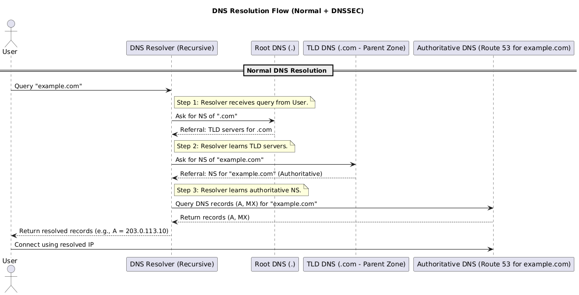Click the bottom Authoritative DNS participant box
Viewport: 579px width, 295px height.
(494, 264)
